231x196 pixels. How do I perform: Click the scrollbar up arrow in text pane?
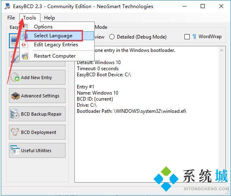point(221,50)
